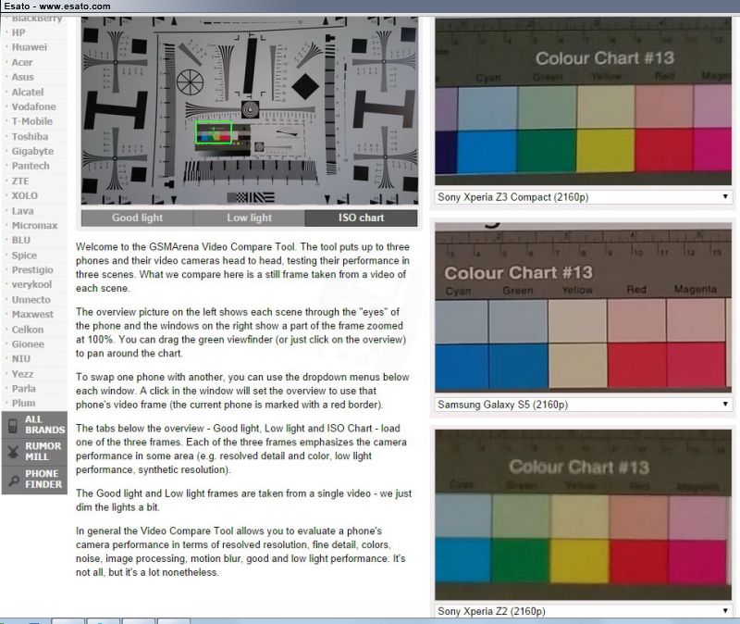
Task: Open the Sony Xperia Z2 (2160p) dropdown
Action: click(x=583, y=611)
